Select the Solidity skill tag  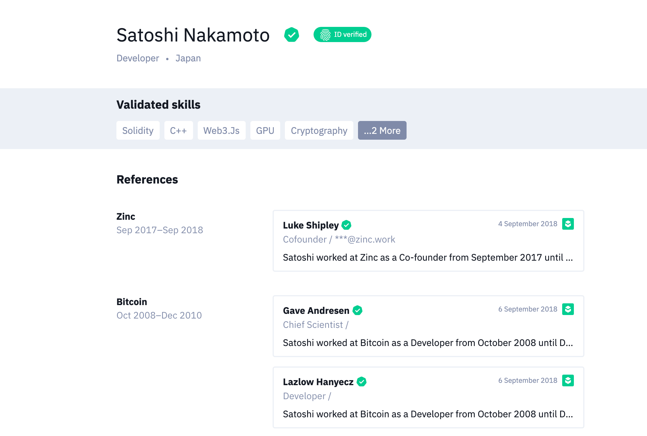[138, 130]
